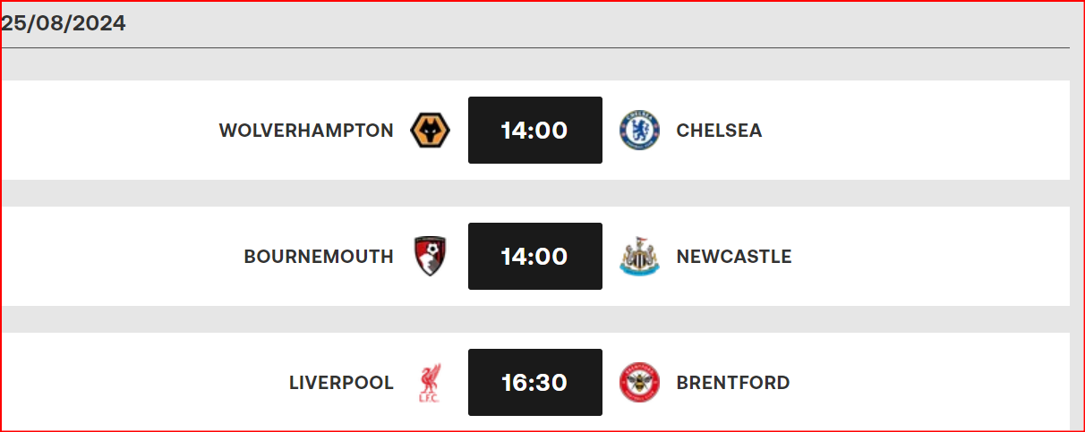
Task: Open the Bournemouth vs Newcastle fixture row
Action: [535, 257]
